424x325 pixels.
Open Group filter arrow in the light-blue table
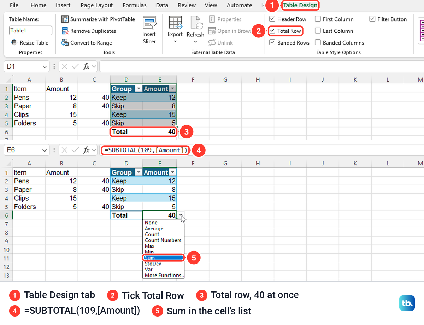[139, 173]
